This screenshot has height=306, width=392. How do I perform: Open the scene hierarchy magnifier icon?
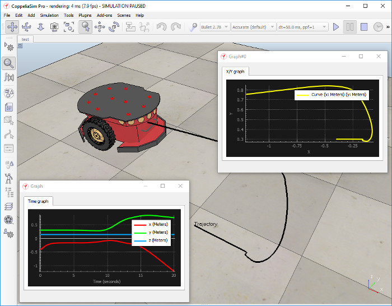tap(9, 63)
